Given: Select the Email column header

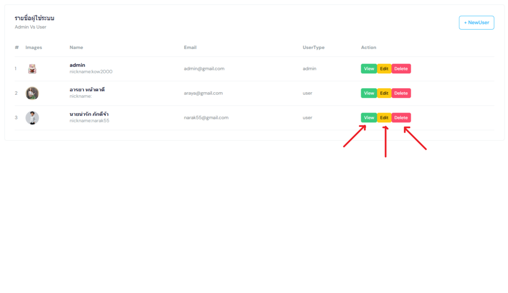Looking at the screenshot, I should click(x=190, y=47).
